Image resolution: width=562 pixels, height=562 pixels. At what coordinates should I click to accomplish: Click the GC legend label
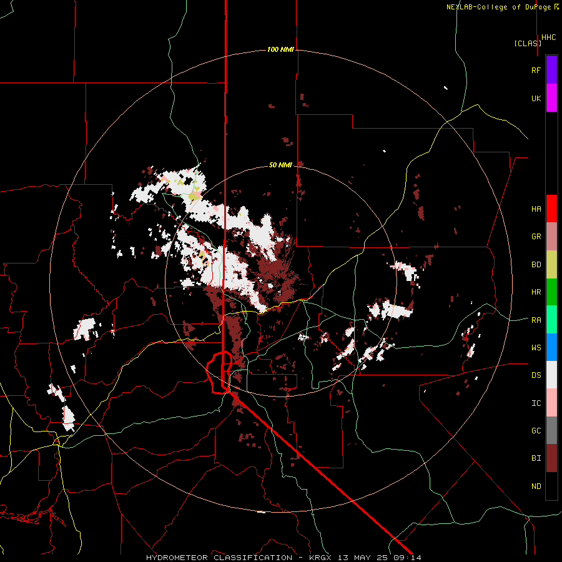536,431
